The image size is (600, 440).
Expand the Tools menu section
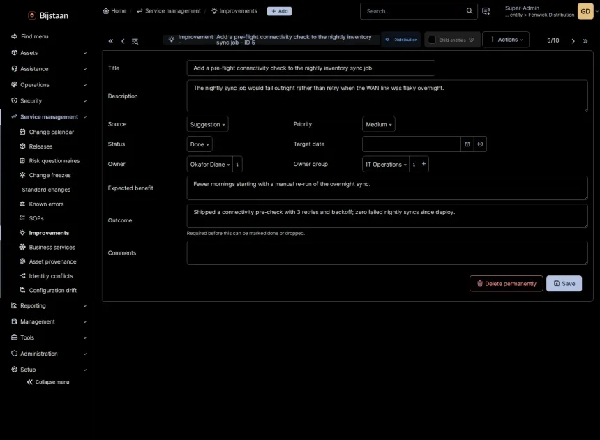tap(49, 337)
